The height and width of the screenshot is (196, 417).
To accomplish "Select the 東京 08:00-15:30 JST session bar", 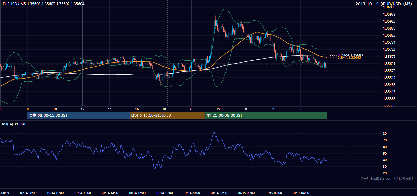I will 78,115.
